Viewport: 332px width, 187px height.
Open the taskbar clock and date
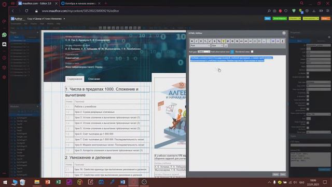tap(313, 182)
